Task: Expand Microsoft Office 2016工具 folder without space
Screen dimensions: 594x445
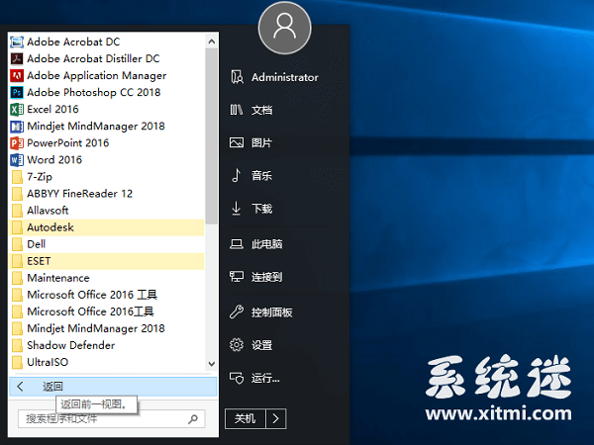Action: point(107,311)
